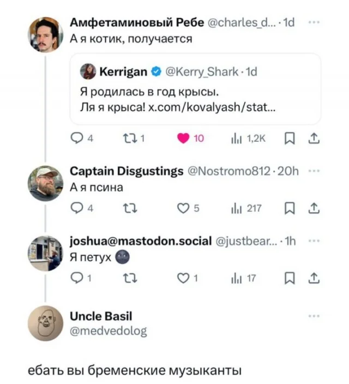Viewport: 349px width, 384px height.
Task: Open Амфетаминовый Ребе's avatar photo
Action: point(45,34)
